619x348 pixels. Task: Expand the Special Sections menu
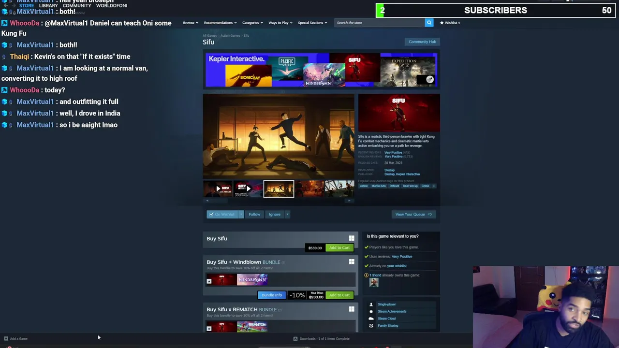312,23
